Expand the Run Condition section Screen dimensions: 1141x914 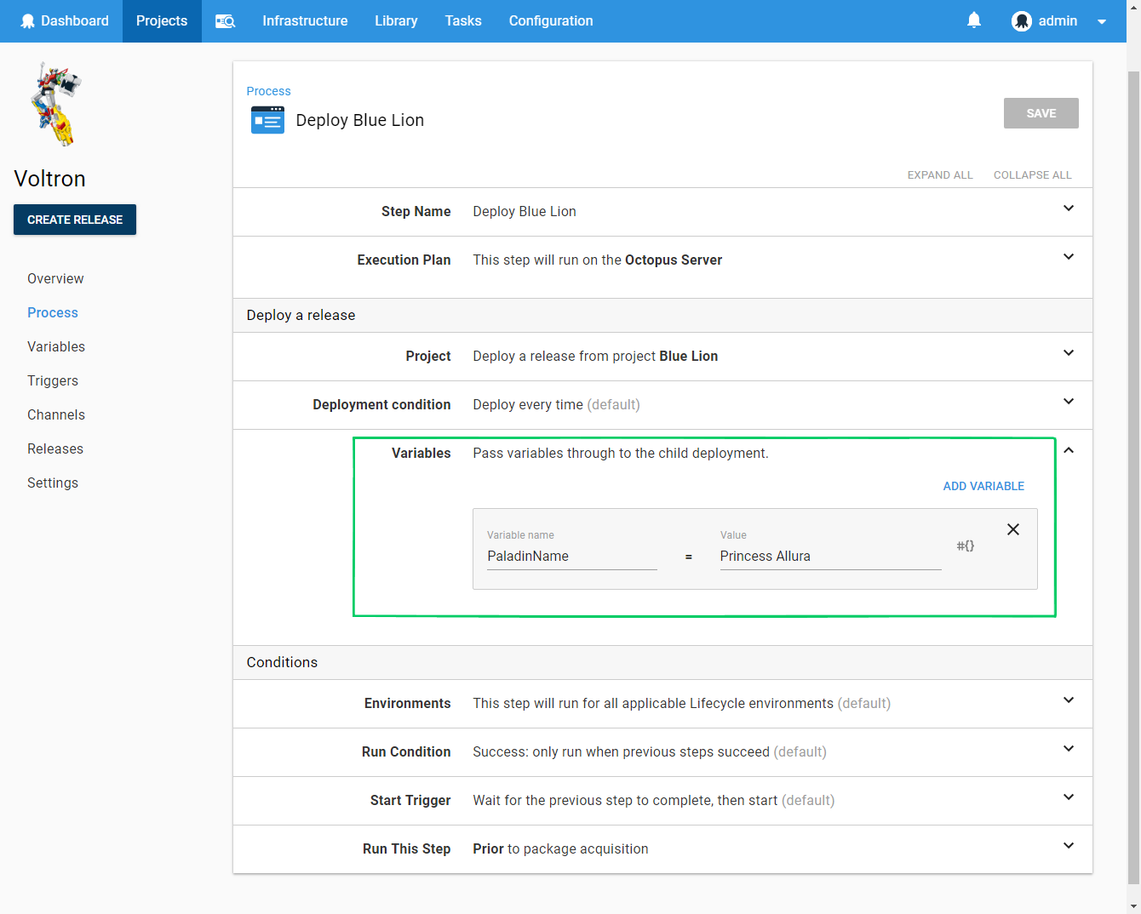tap(1069, 749)
